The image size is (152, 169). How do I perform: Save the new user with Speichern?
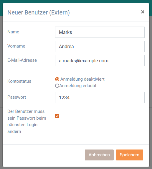coord(130,155)
